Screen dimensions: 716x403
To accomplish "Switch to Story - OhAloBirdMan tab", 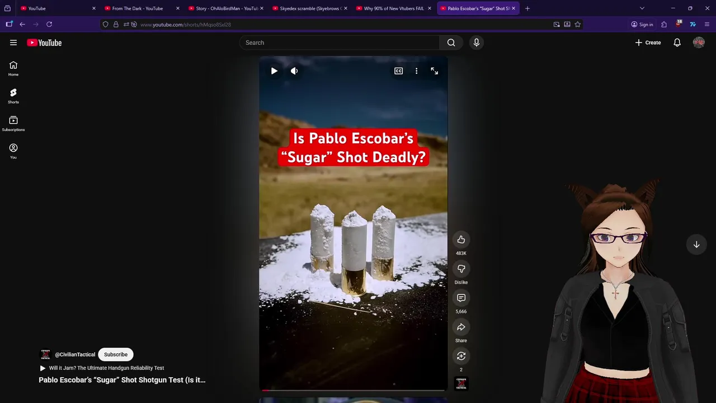I will tap(226, 8).
